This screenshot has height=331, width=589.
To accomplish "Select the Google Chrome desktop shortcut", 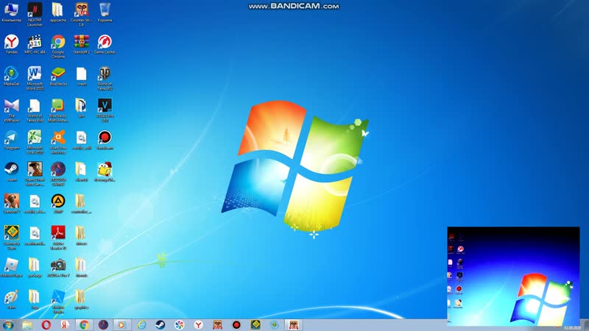I will click(58, 46).
